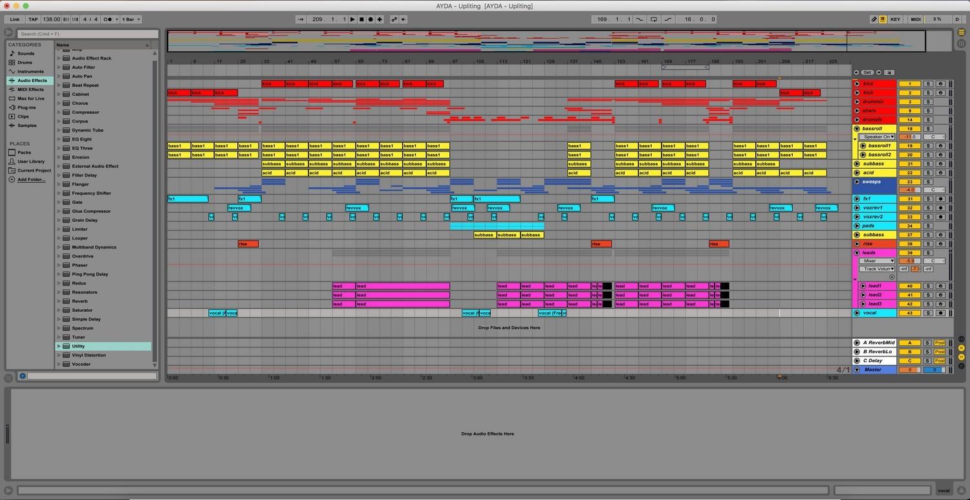Click the Link button
The width and height of the screenshot is (970, 500).
14,19
